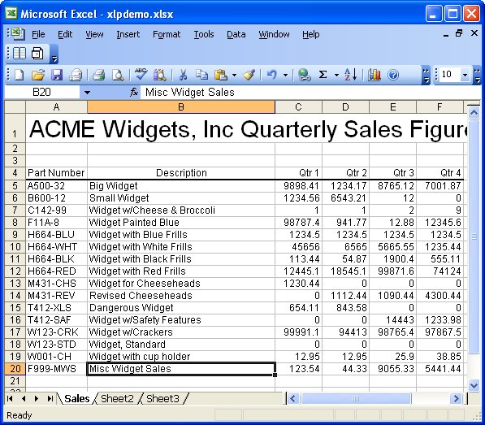Image resolution: width=485 pixels, height=425 pixels.
Task: Open the Undo history dropdown arrow
Action: [285, 75]
